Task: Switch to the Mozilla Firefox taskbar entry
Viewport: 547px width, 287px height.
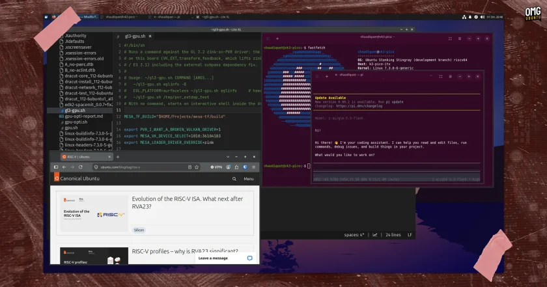Action: tap(77, 17)
